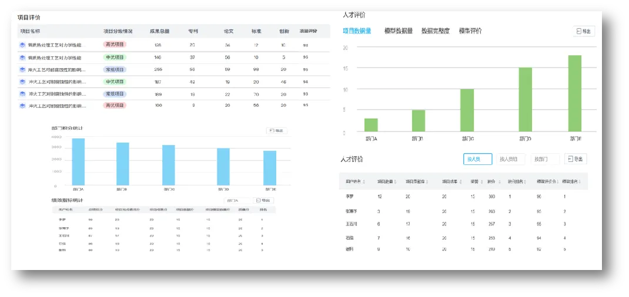Export the 人才评价 table with 导出
This screenshot has width=629, height=297.
coord(576,159)
